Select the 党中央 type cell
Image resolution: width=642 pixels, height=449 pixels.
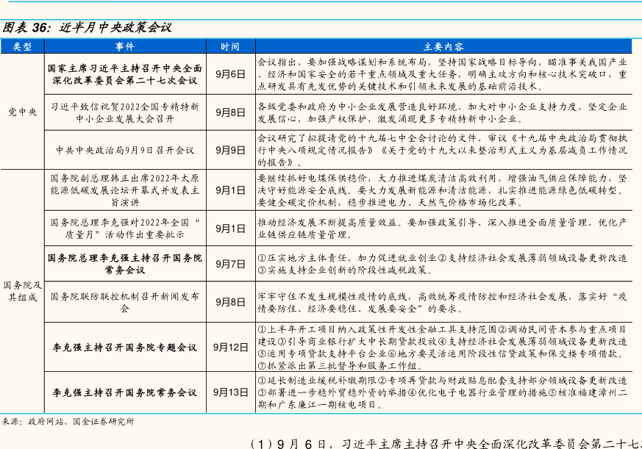pos(23,111)
